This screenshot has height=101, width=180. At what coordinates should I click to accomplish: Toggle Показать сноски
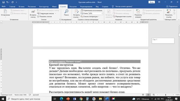click(44, 17)
